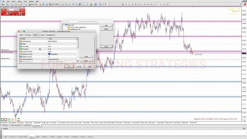This screenshot has width=247, height=139.
Task: Open the Insert menu
Action: point(14,2)
